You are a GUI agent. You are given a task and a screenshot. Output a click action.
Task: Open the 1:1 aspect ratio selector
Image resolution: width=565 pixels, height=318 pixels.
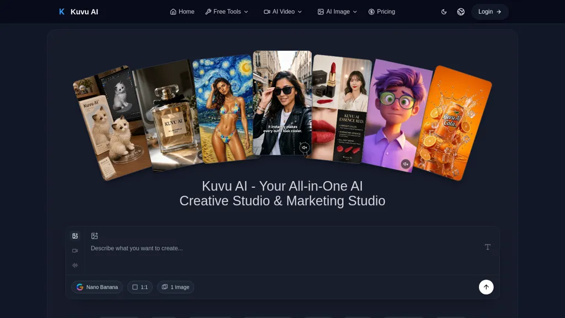pyautogui.click(x=140, y=287)
